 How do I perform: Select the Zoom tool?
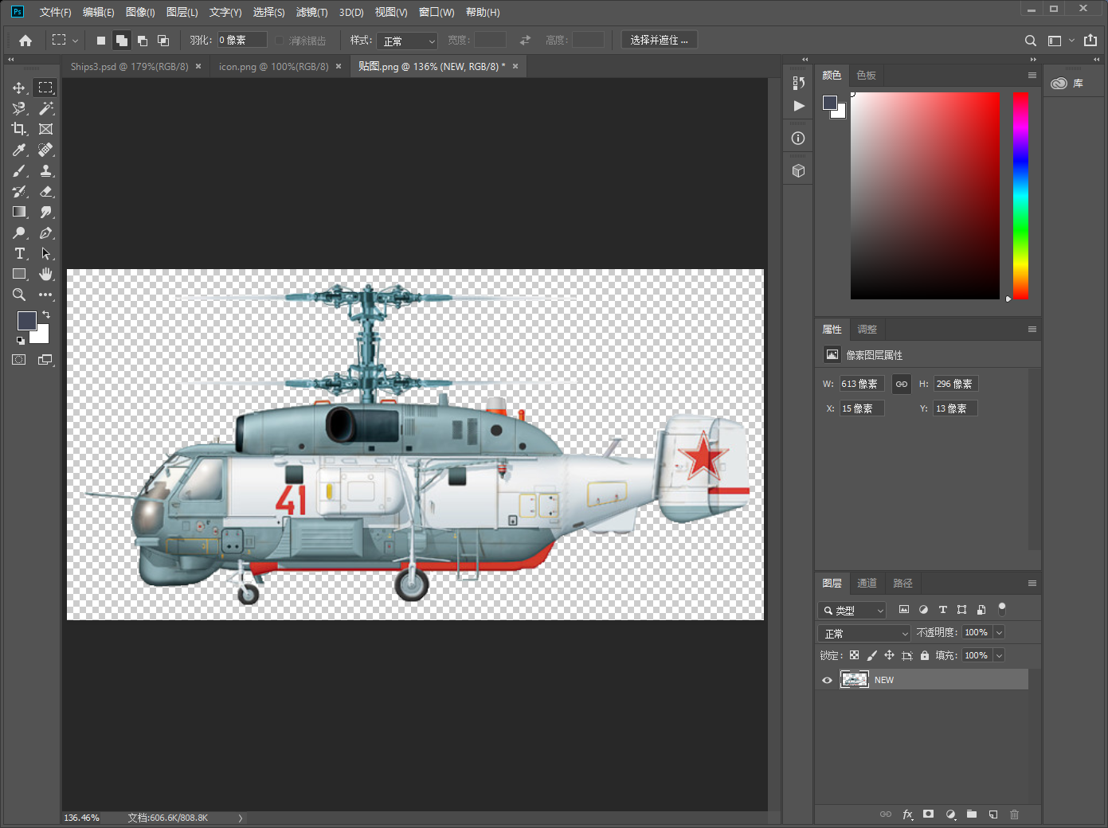coord(19,295)
